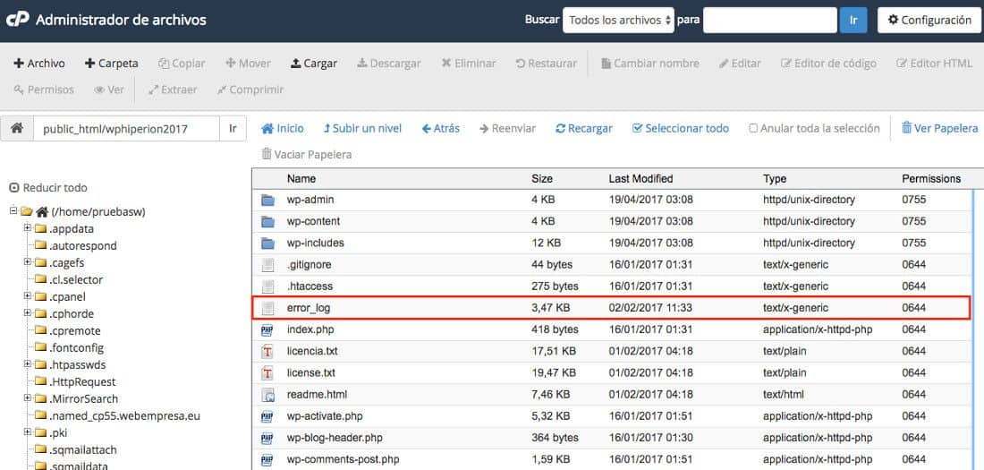The image size is (984, 470).
Task: Click Anular toda la selección checkbox
Action: pyautogui.click(x=753, y=128)
